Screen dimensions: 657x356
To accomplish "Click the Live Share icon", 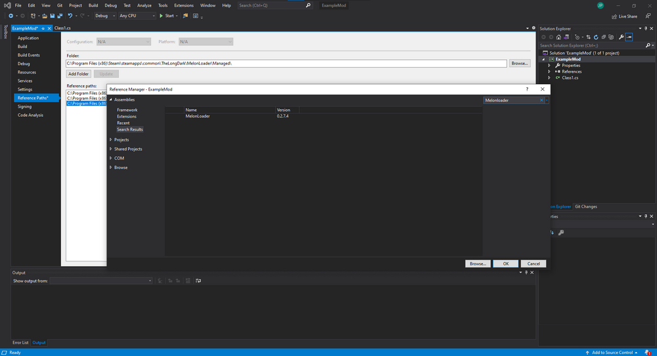I will [x=614, y=16].
